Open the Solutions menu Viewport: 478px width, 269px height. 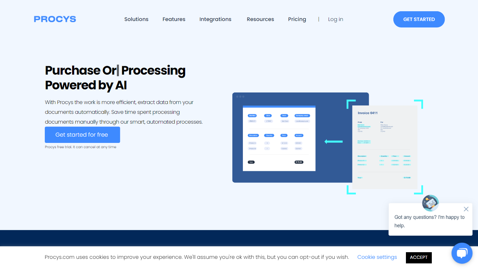(x=136, y=19)
